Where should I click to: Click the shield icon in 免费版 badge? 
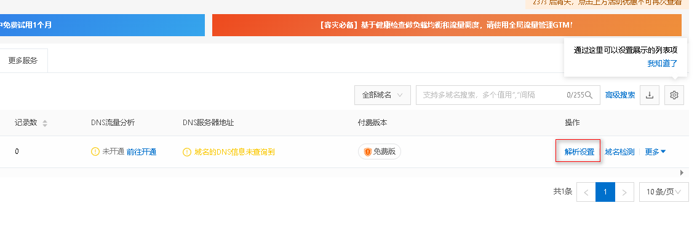368,152
